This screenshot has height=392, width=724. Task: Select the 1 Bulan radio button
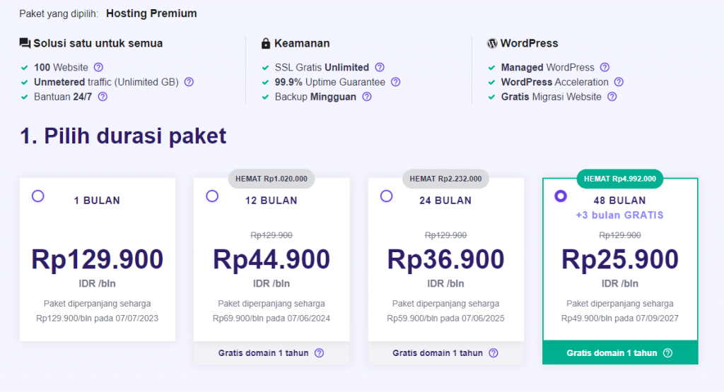click(x=38, y=196)
